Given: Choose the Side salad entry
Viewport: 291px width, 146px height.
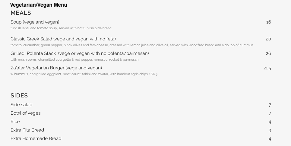Looking at the screenshot, I should pos(21,105).
